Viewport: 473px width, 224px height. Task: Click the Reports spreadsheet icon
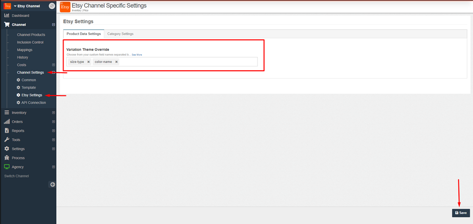pos(7,130)
